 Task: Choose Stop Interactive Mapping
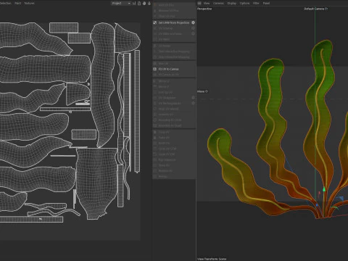pos(174,57)
